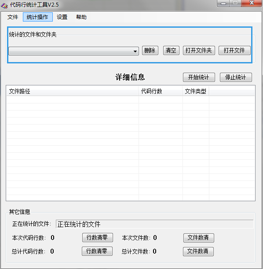The width and height of the screenshot is (263, 269).
Task: Click the 清空 button
Action: pos(171,51)
